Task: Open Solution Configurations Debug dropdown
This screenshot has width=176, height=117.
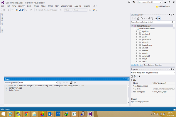Action: [x=68, y=10]
